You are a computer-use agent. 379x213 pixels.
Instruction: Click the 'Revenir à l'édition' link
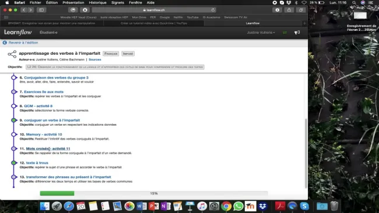(x=23, y=42)
